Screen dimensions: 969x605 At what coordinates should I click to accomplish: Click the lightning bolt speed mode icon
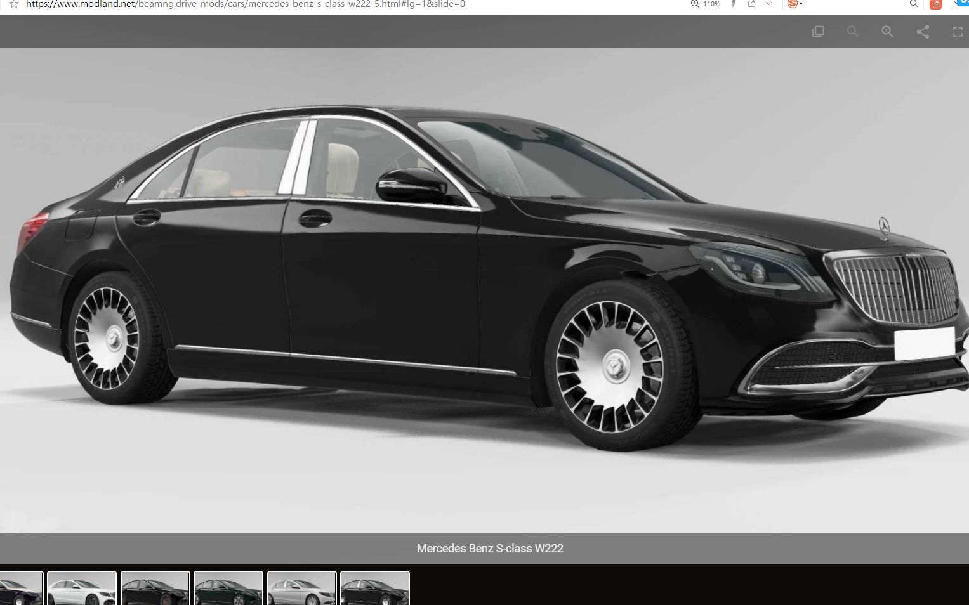(734, 4)
